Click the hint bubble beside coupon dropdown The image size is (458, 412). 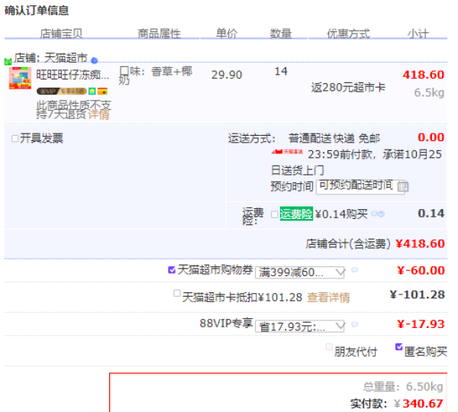[355, 270]
